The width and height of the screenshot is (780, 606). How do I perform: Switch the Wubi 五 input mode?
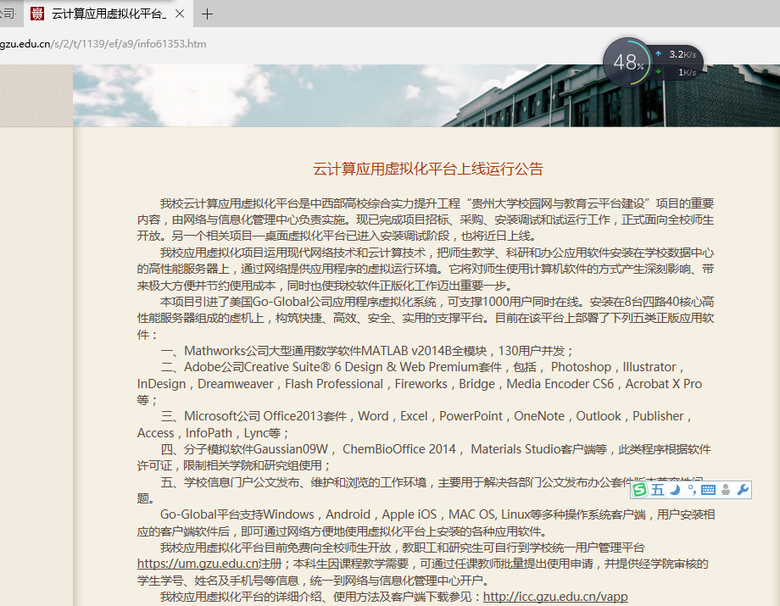pos(658,490)
